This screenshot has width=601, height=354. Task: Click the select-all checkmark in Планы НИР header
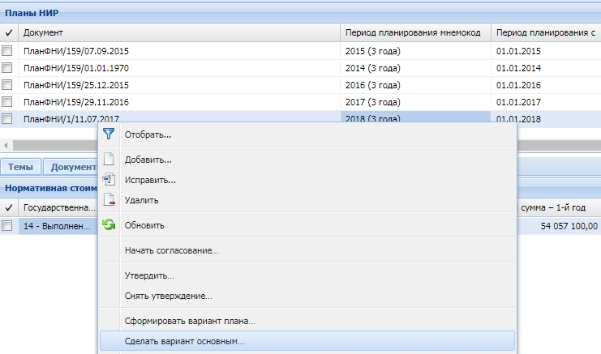(x=9, y=32)
